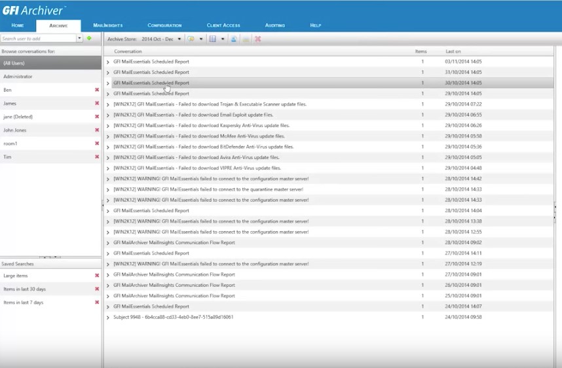Delete Items in last 30 days search

[97, 289]
